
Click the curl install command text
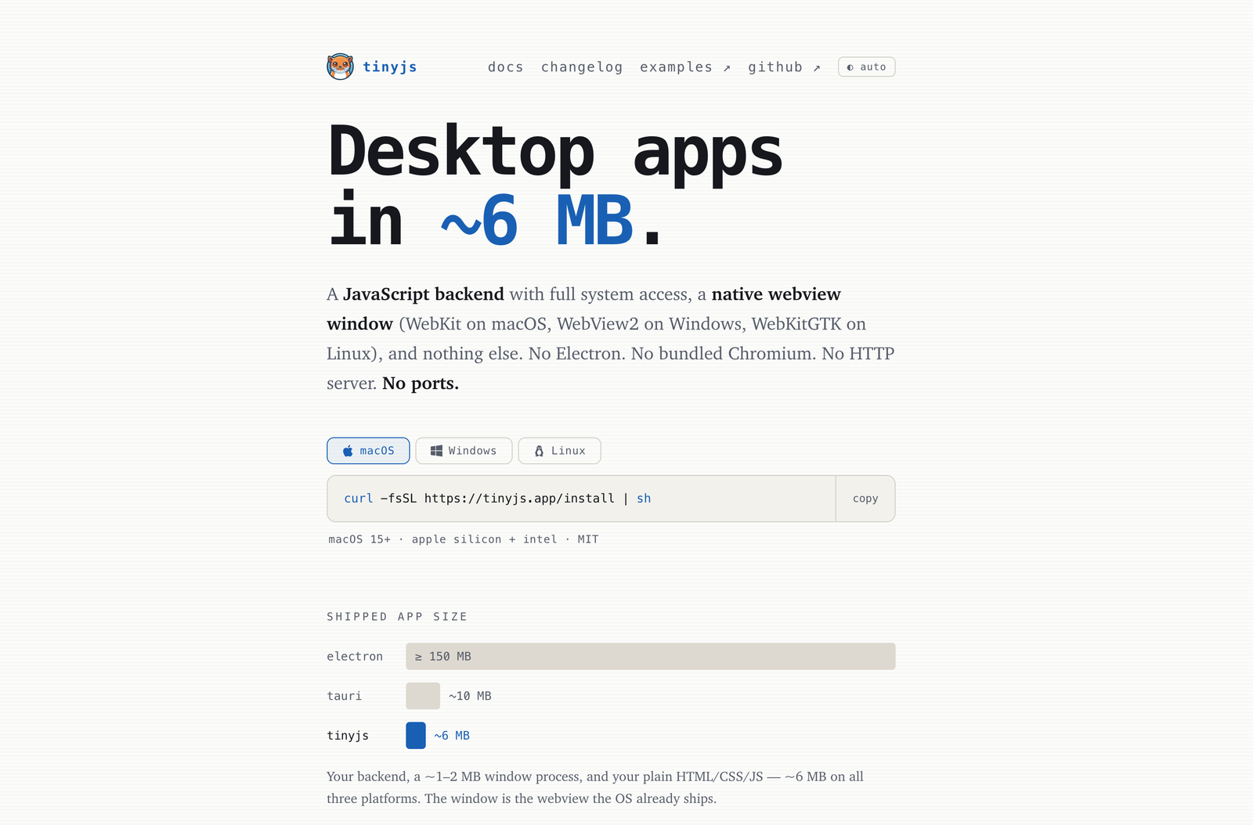click(497, 499)
